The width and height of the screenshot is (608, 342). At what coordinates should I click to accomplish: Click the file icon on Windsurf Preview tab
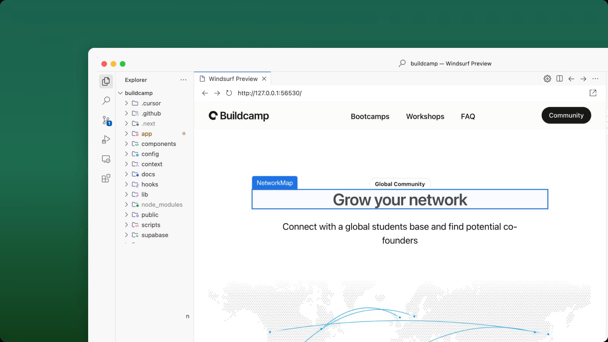pyautogui.click(x=203, y=79)
